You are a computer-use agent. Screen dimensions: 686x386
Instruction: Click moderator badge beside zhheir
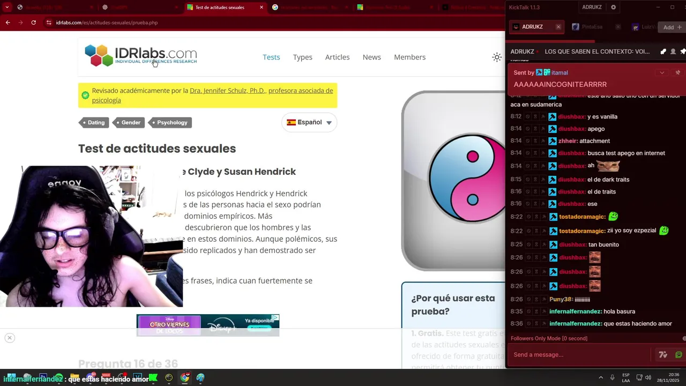pyautogui.click(x=553, y=141)
